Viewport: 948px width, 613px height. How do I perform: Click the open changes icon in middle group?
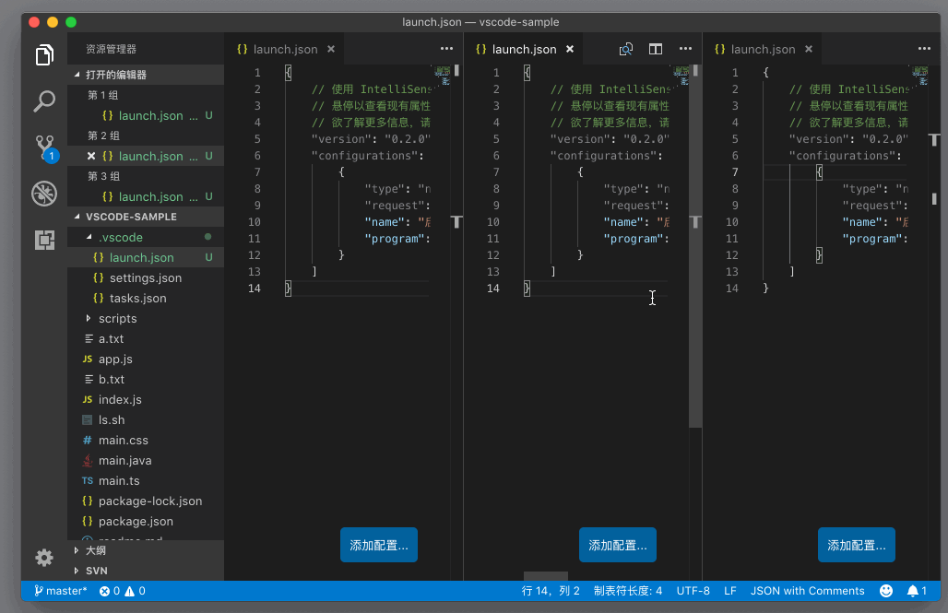tap(626, 49)
